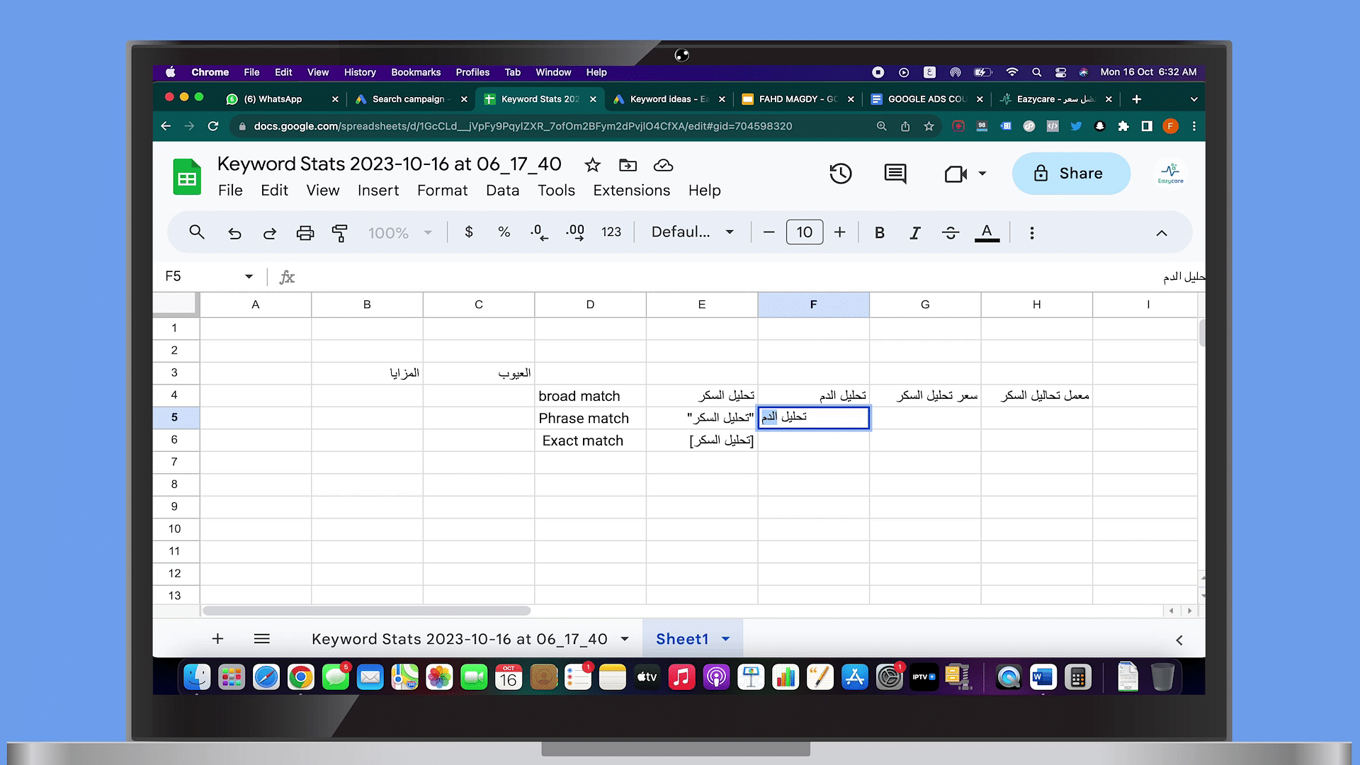Add a new sheet
This screenshot has width=1360, height=765.
click(217, 639)
